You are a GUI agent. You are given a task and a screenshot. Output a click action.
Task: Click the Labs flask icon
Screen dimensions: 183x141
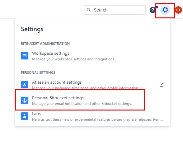point(25,116)
